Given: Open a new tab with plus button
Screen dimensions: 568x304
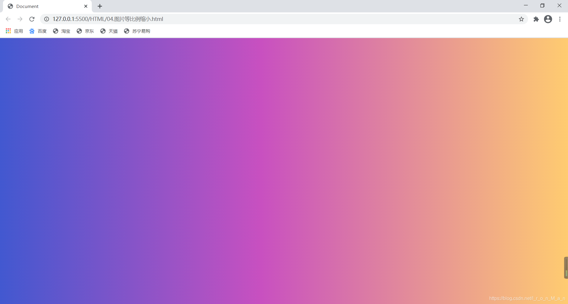Looking at the screenshot, I should (100, 6).
